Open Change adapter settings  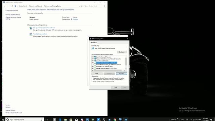pyautogui.click(x=13, y=15)
